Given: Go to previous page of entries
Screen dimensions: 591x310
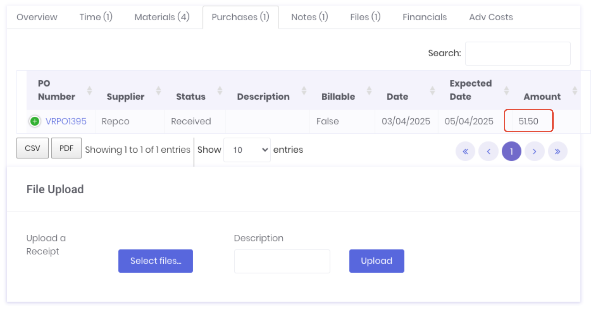Looking at the screenshot, I should [488, 151].
